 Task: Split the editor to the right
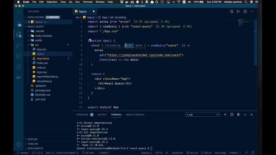point(245,12)
